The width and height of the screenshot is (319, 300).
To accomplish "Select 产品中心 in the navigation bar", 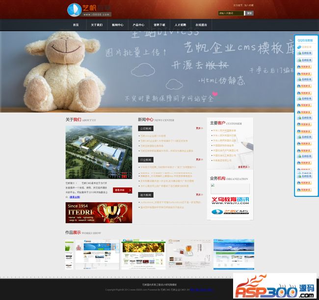I will pos(138,25).
